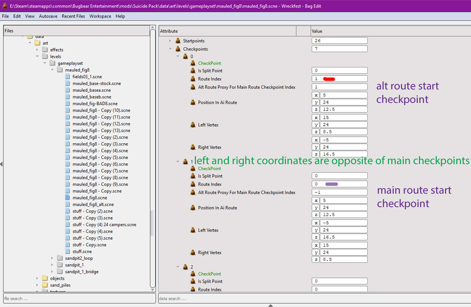Screen dimensions: 471x307
Task: Click the sand_piles folder icon
Action: (45, 285)
